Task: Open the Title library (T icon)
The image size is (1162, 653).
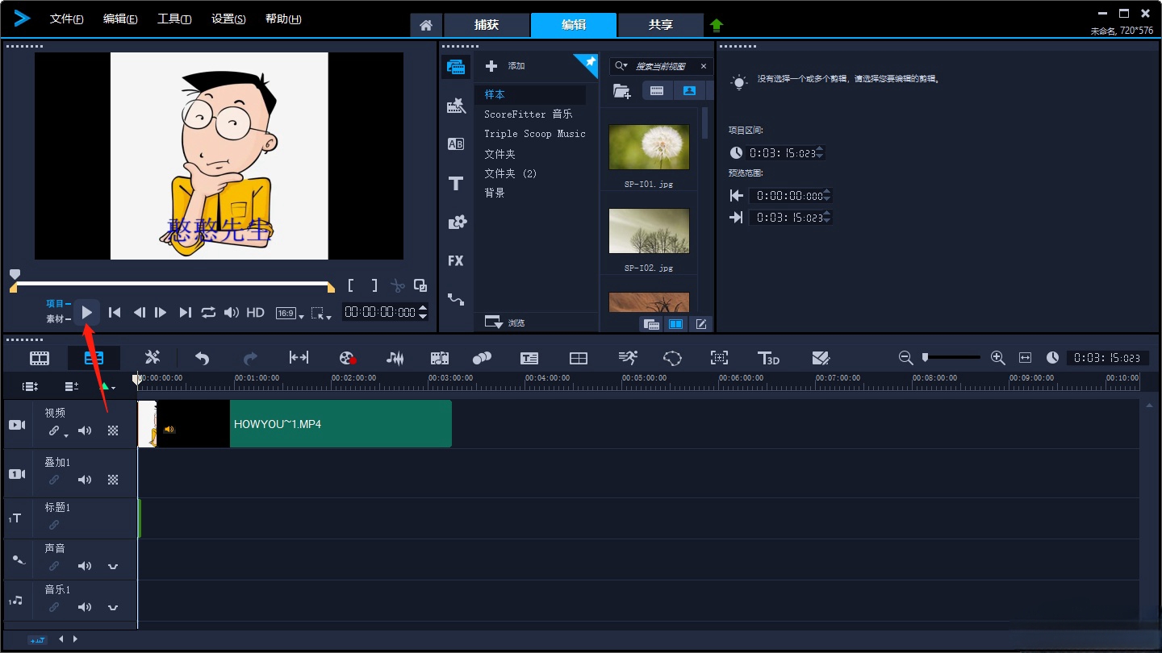Action: [x=456, y=184]
